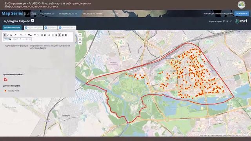The height and width of the screenshot is (141, 251).
Task: Insert a numbered list
Action: pyautogui.click(x=49, y=35)
